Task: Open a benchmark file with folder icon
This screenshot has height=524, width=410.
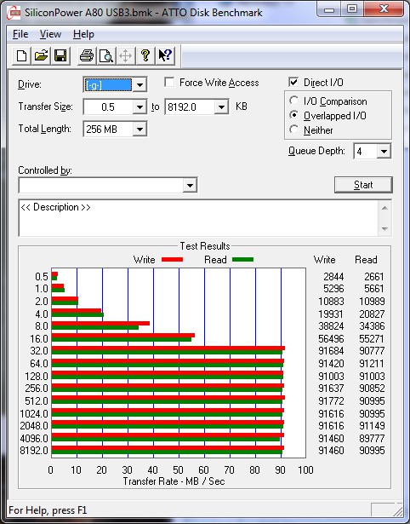Action: (41, 55)
